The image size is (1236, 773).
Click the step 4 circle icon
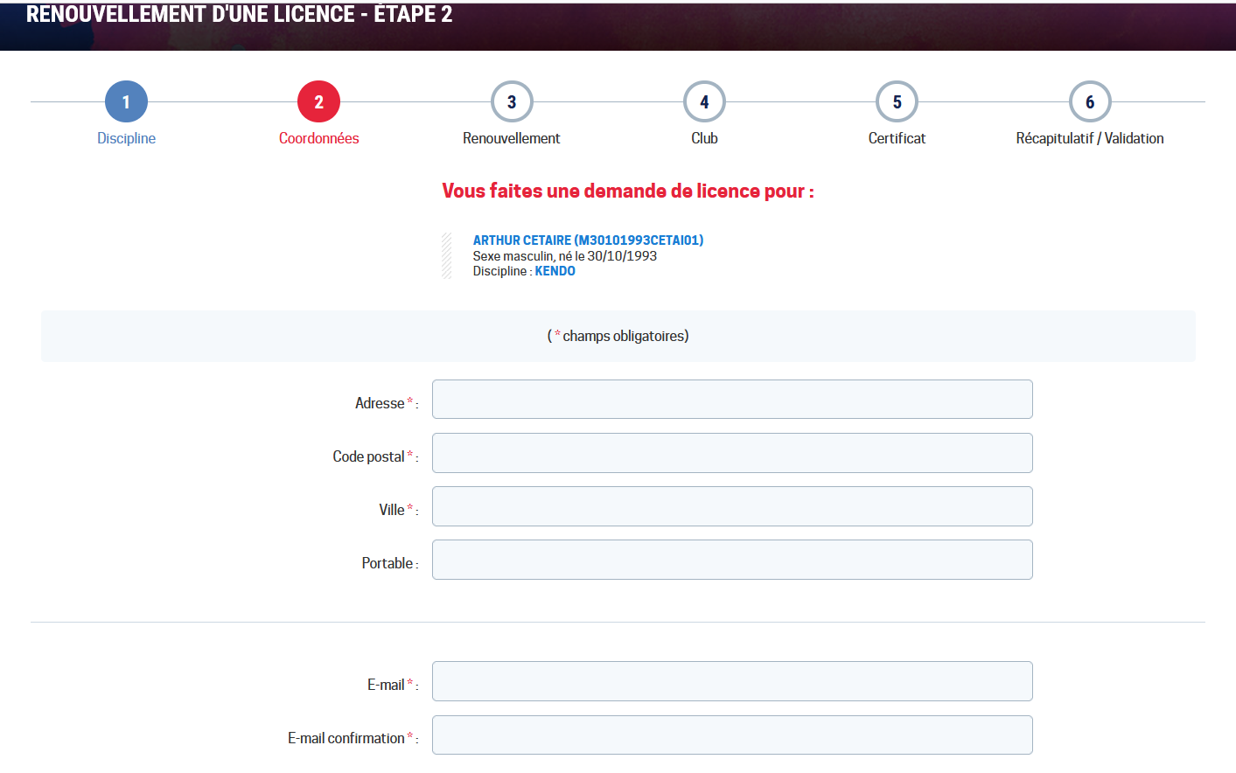tap(704, 102)
